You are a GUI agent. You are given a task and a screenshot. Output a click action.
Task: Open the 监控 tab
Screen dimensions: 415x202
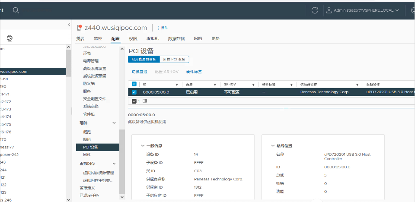(x=98, y=38)
